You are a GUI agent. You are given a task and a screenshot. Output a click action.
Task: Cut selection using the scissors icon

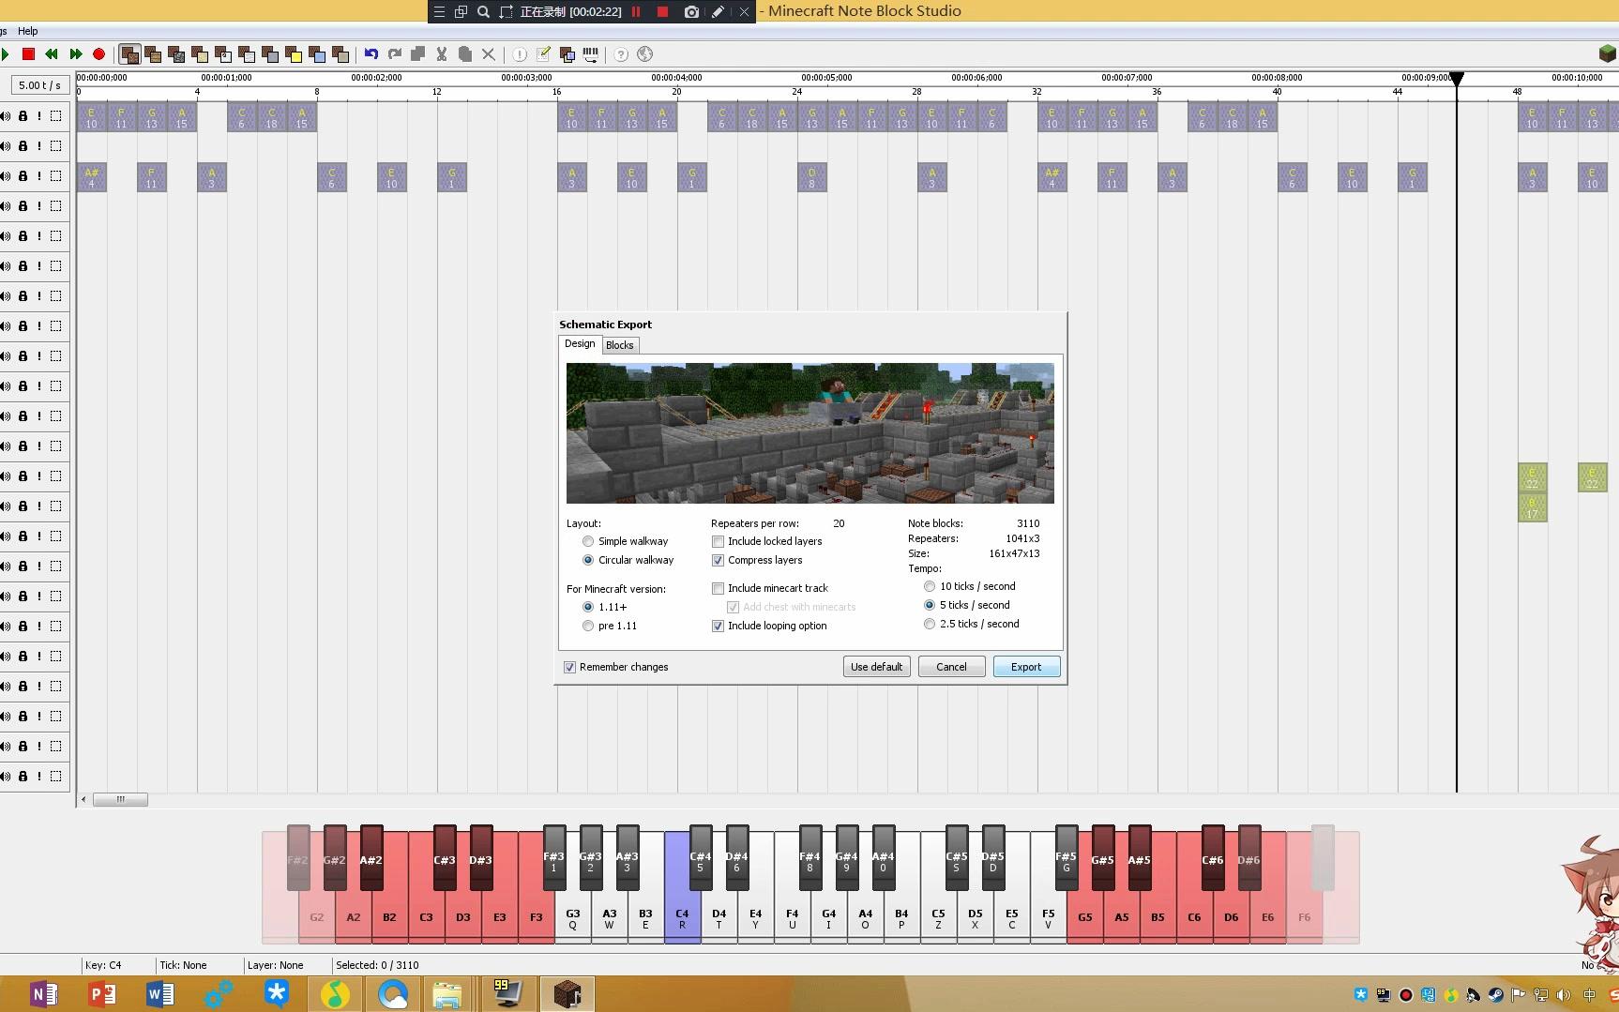pyautogui.click(x=442, y=54)
